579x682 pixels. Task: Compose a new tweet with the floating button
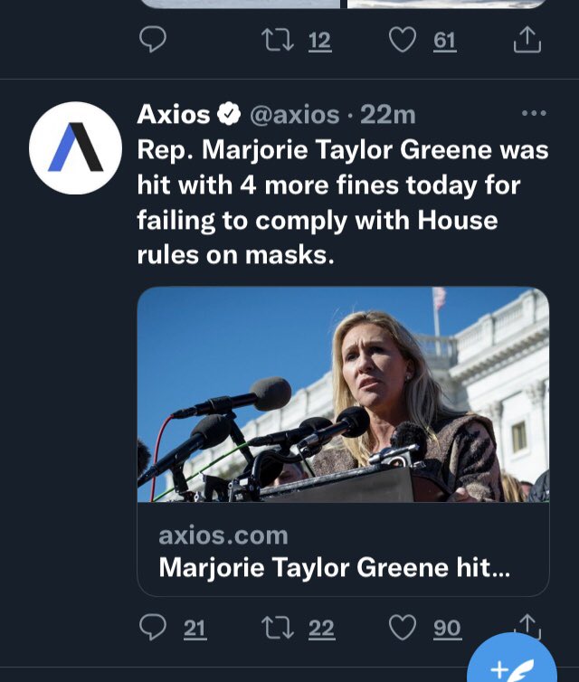tap(512, 661)
